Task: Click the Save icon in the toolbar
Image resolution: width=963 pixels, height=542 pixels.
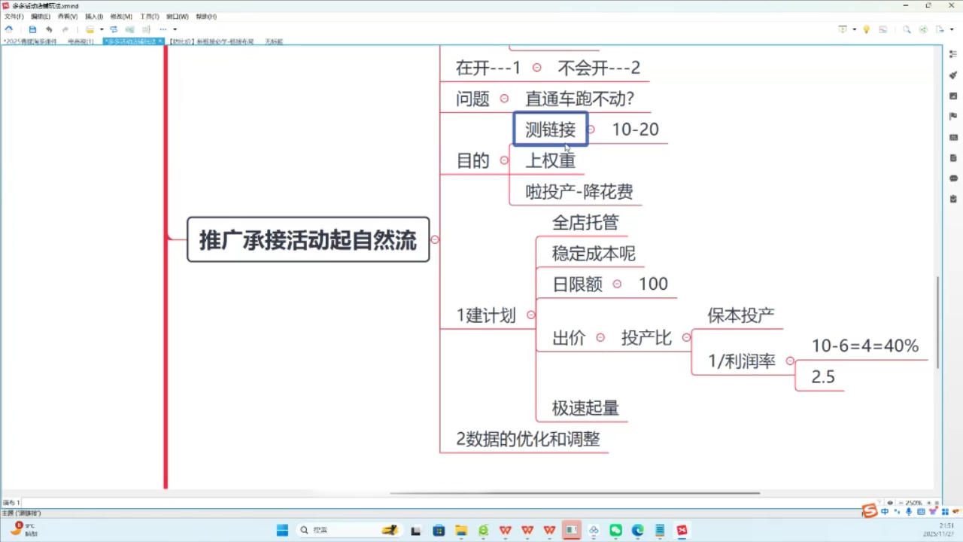Action: (x=32, y=29)
